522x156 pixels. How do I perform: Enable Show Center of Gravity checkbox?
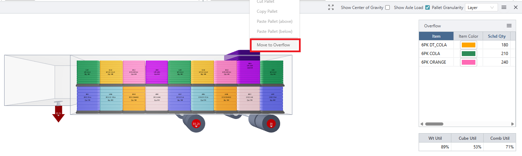click(x=387, y=7)
